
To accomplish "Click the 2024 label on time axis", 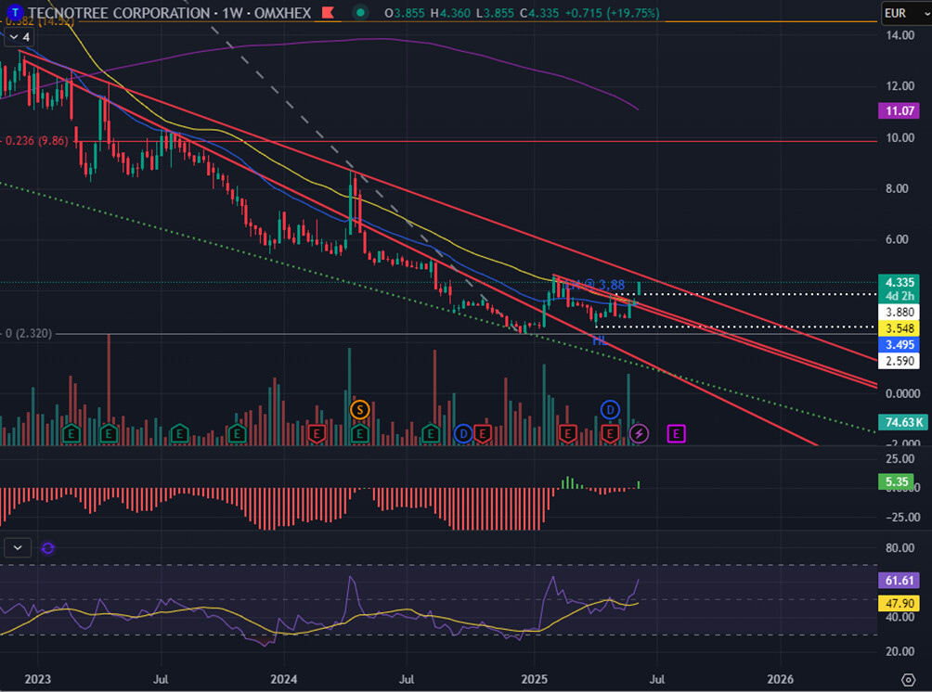I will click(x=284, y=678).
